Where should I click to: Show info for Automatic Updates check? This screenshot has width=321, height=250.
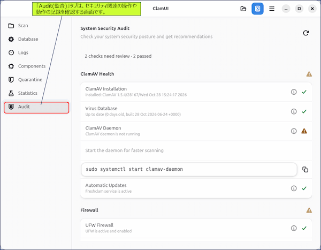[x=294, y=188]
